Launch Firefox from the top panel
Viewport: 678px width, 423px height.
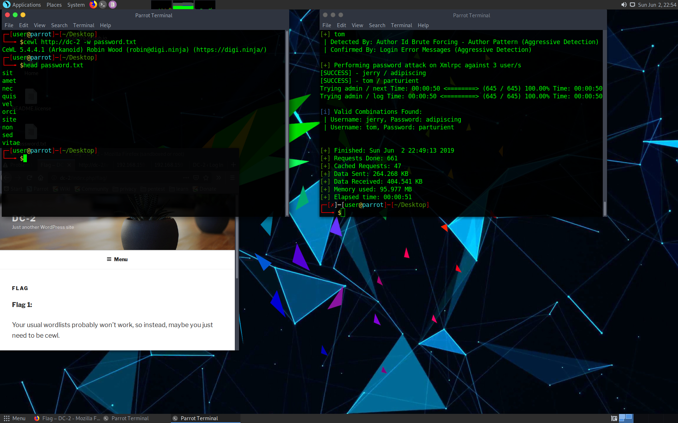click(x=93, y=5)
